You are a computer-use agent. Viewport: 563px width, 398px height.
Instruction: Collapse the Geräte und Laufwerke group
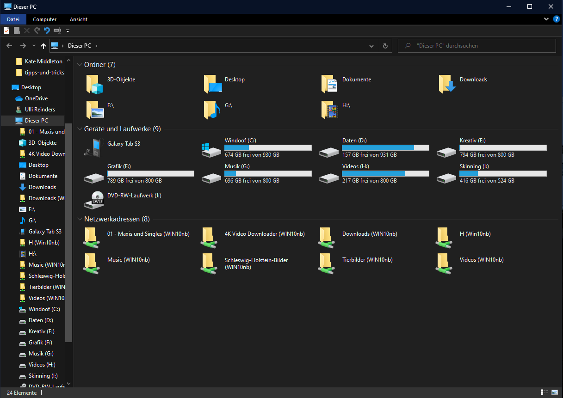pyautogui.click(x=80, y=129)
